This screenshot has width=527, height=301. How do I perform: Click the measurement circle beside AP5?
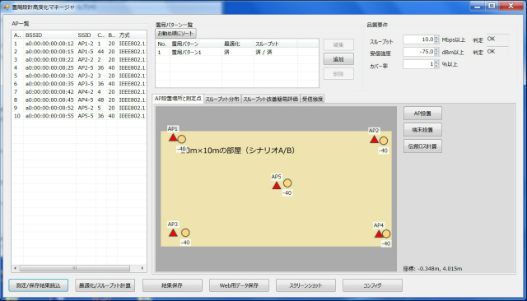tap(287, 183)
